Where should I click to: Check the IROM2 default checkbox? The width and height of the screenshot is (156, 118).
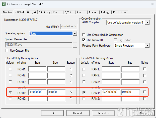tap(10, 99)
